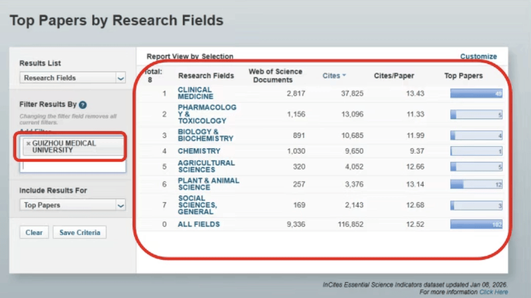Click the All Fields top papers bar

click(476, 224)
